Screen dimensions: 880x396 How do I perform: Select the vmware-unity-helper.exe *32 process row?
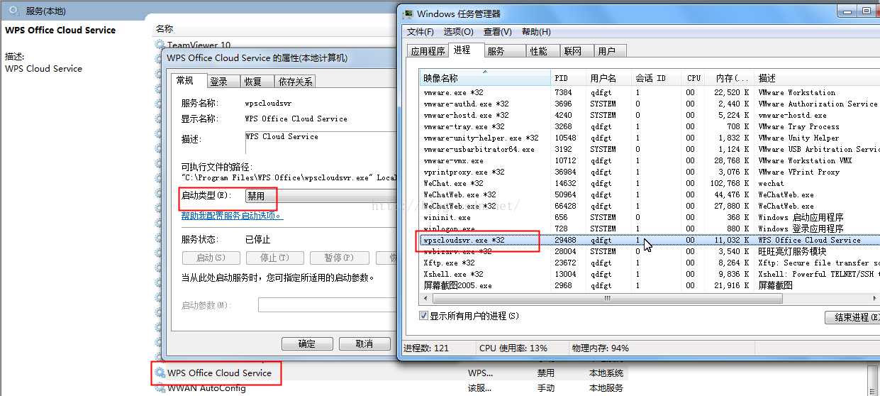[x=650, y=138]
